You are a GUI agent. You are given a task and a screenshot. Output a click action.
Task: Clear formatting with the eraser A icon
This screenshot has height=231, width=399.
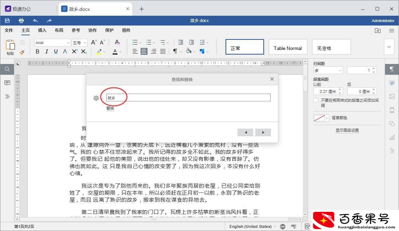(117, 43)
